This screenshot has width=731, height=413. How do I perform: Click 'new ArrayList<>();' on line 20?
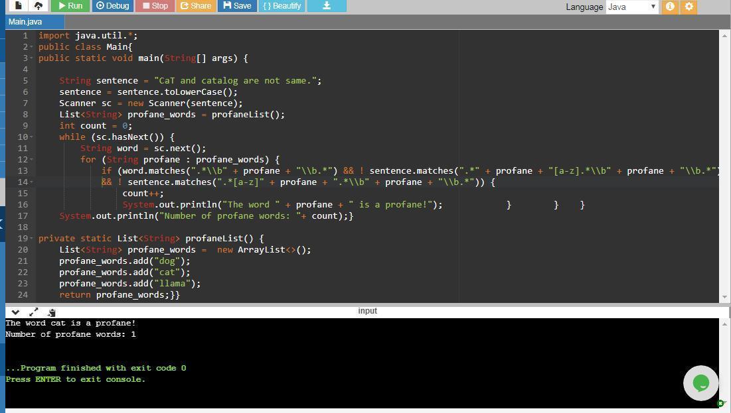[x=264, y=249]
